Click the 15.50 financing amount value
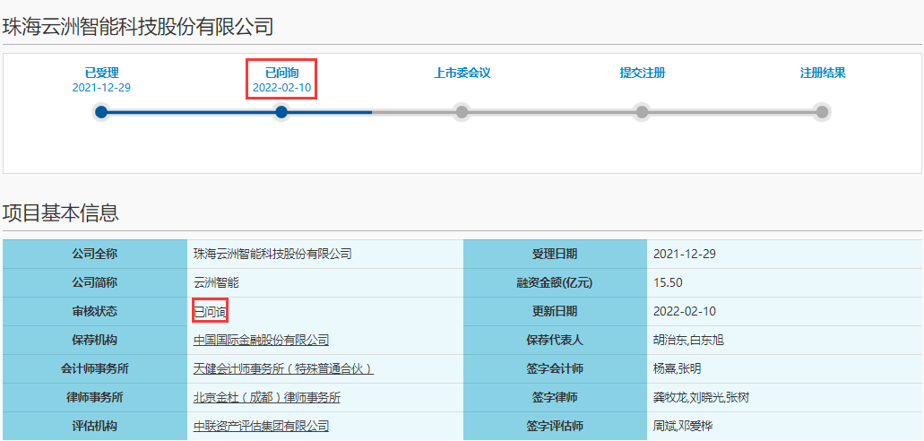Image resolution: width=924 pixels, height=441 pixels. coord(669,282)
